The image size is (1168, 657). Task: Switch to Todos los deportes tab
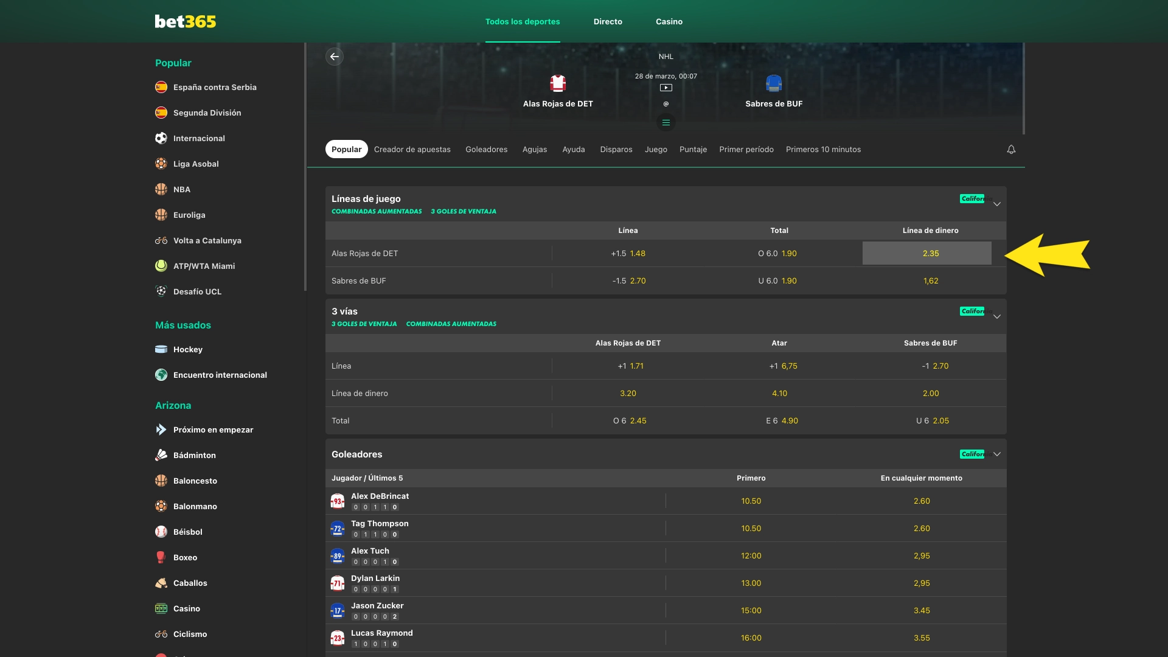point(523,21)
